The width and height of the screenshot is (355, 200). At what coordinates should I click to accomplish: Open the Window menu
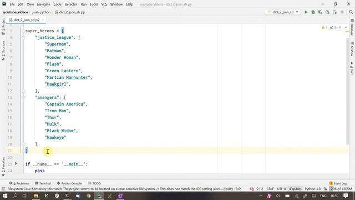pyautogui.click(x=116, y=4)
